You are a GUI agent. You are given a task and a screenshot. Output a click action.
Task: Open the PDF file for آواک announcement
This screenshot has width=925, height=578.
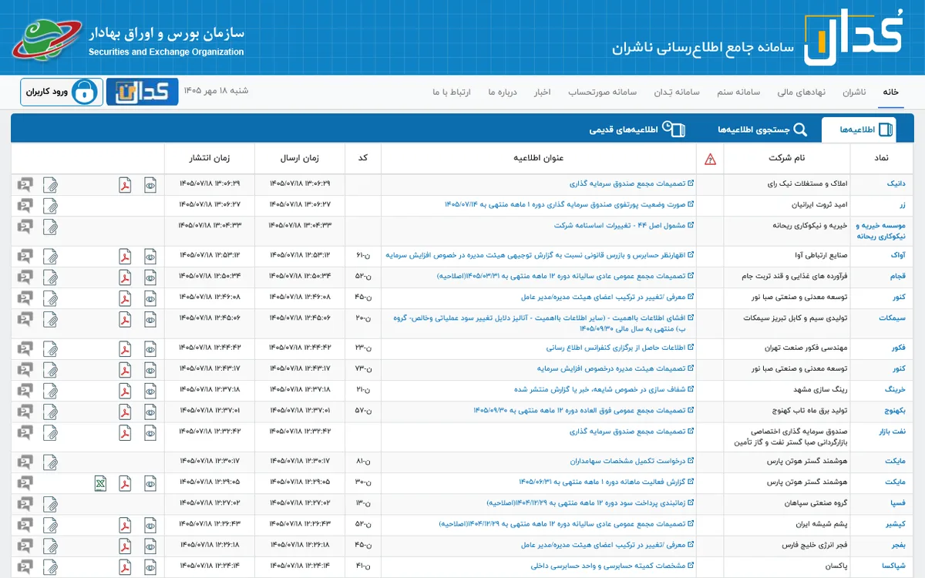pos(125,257)
